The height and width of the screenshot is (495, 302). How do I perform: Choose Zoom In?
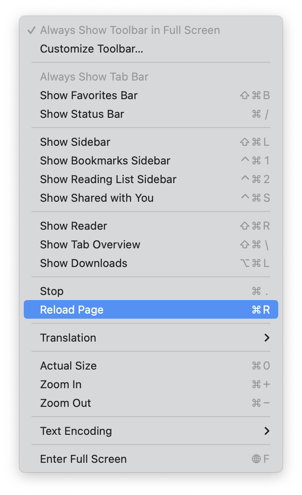click(x=61, y=385)
